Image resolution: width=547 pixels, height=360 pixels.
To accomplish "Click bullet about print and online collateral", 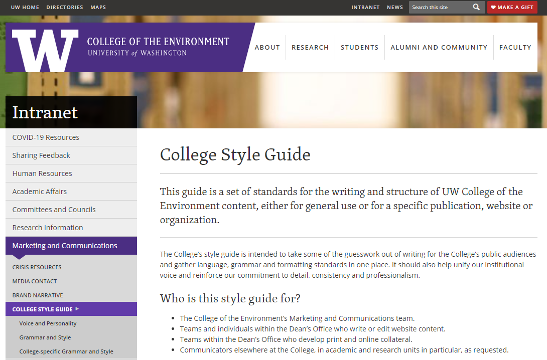I will (296, 339).
